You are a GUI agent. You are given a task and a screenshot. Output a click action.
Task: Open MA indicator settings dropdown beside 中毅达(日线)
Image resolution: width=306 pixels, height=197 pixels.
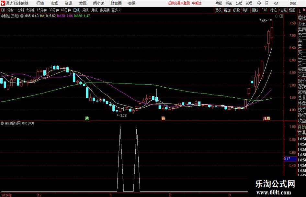[22, 16]
